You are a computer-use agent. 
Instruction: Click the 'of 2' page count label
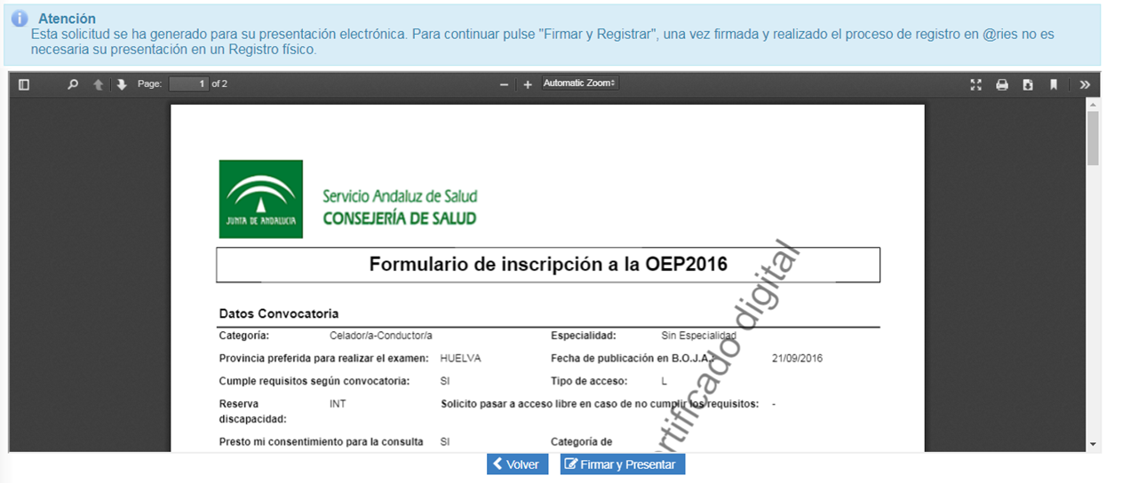tap(219, 84)
